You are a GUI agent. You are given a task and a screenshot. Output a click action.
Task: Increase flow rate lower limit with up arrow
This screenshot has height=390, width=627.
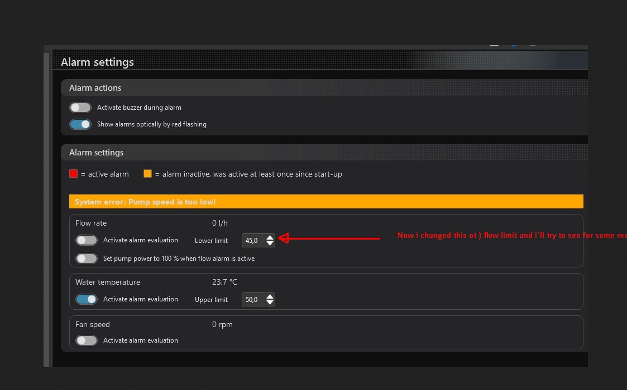pyautogui.click(x=270, y=237)
